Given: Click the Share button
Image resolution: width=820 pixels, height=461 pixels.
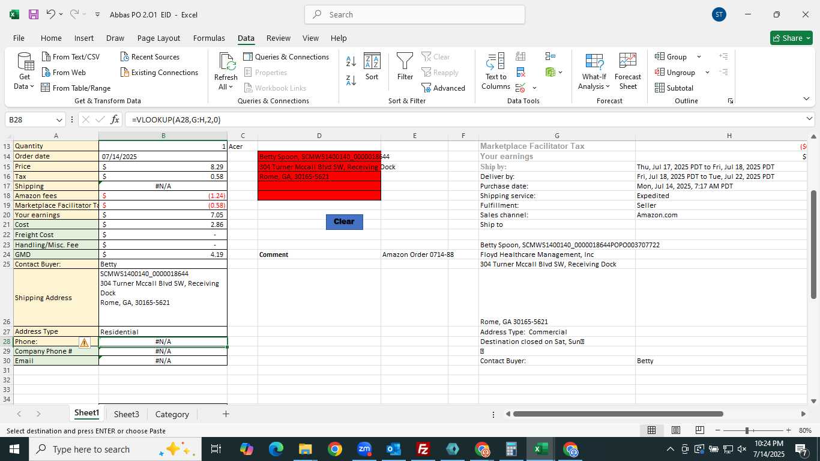Looking at the screenshot, I should (x=791, y=38).
